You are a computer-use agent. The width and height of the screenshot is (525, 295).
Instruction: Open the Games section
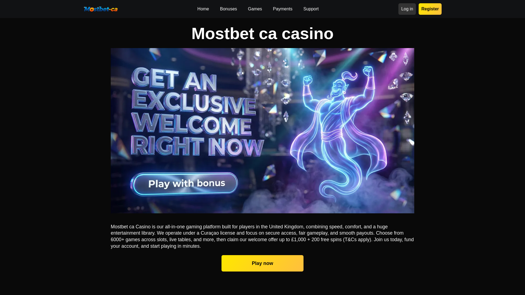coord(255,9)
